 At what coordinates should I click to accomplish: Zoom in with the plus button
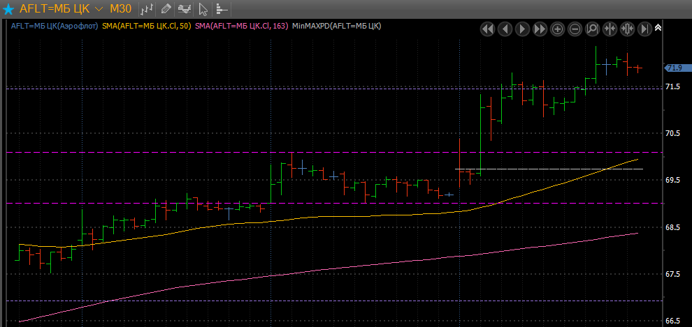point(557,29)
